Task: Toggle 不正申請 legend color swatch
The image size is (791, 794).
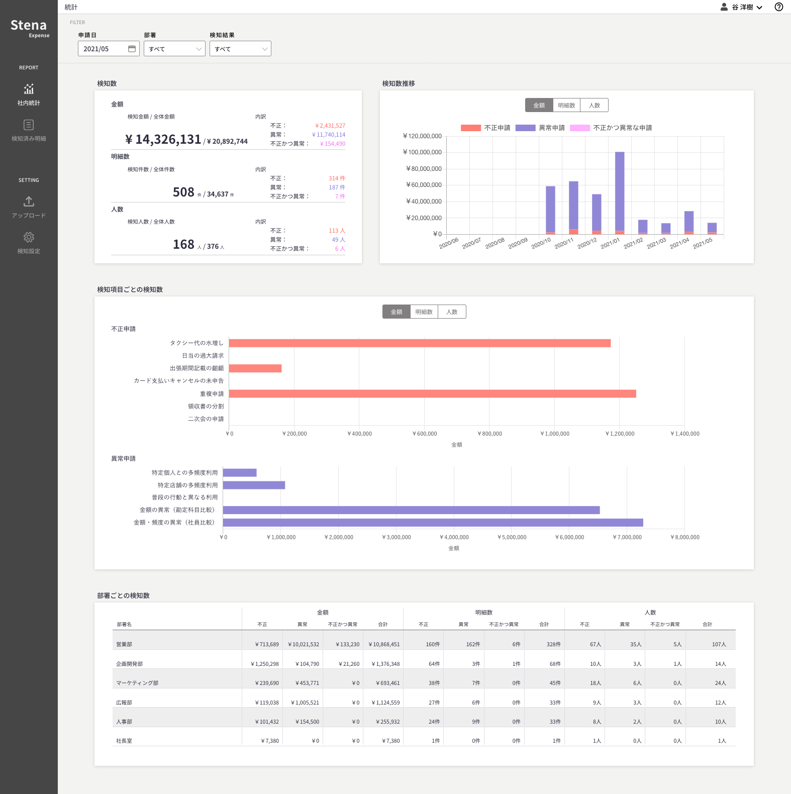Action: [471, 128]
